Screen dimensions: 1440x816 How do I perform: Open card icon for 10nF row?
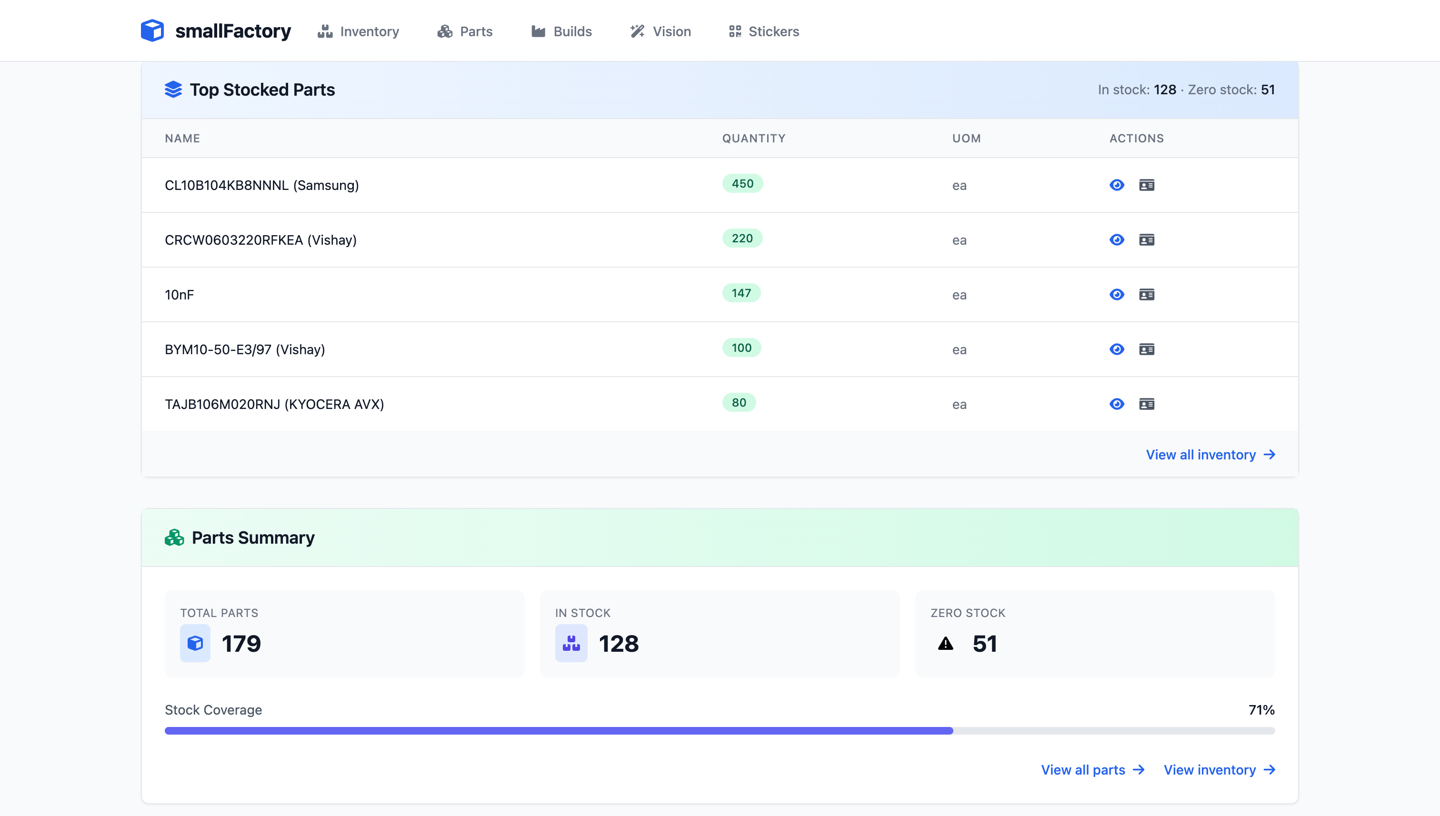tap(1146, 295)
